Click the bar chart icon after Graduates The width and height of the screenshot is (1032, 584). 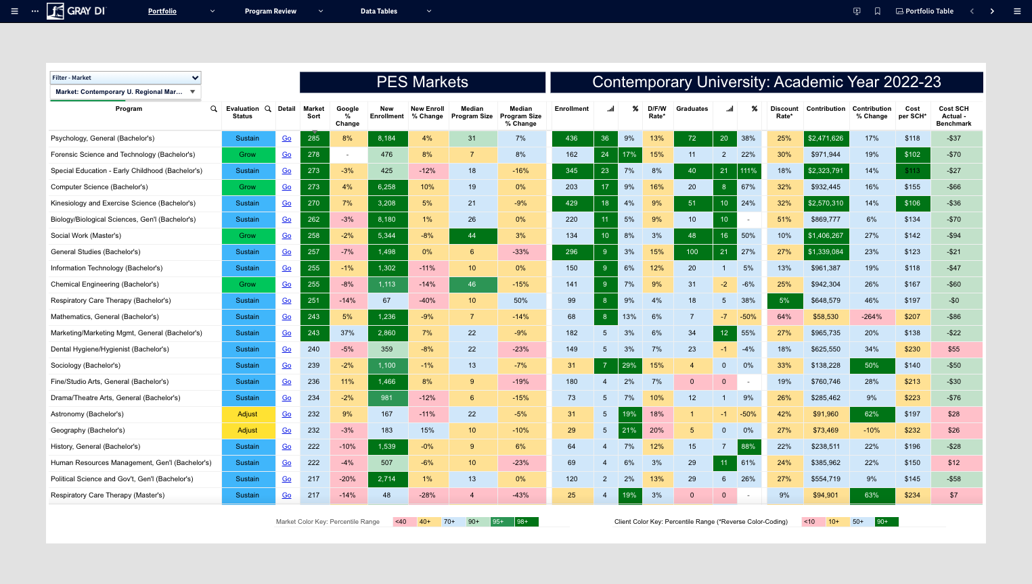click(730, 109)
